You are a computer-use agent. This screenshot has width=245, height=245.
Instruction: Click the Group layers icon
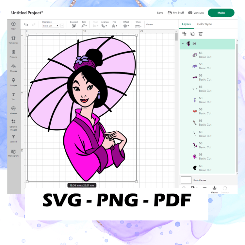184,33
